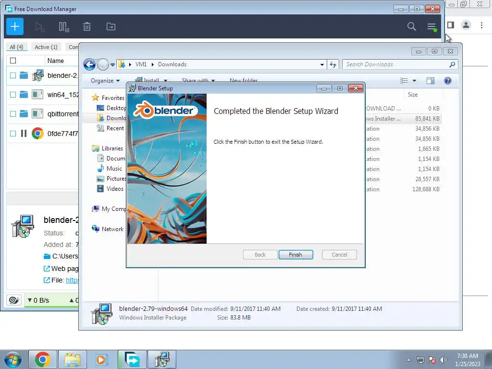Open the Organize dropdown in Explorer
Image resolution: width=492 pixels, height=369 pixels.
point(105,81)
